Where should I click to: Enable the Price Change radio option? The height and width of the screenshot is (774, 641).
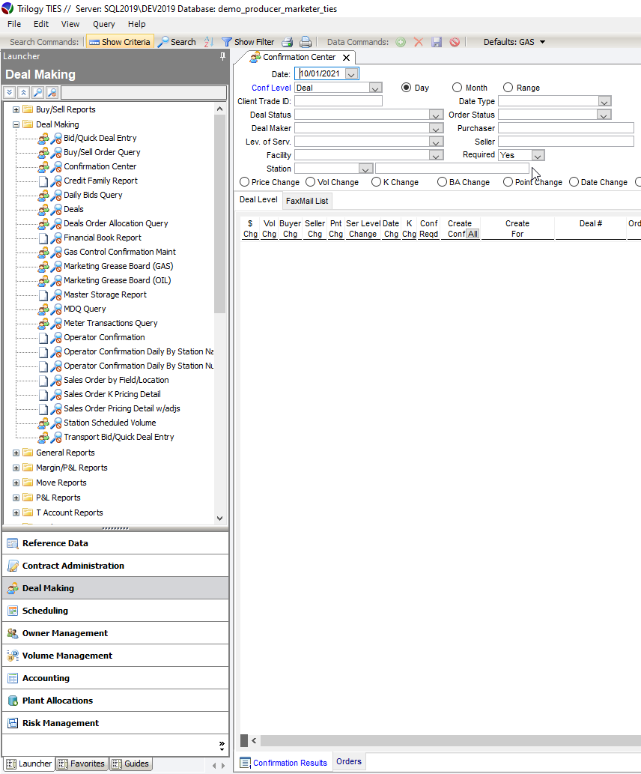point(244,182)
